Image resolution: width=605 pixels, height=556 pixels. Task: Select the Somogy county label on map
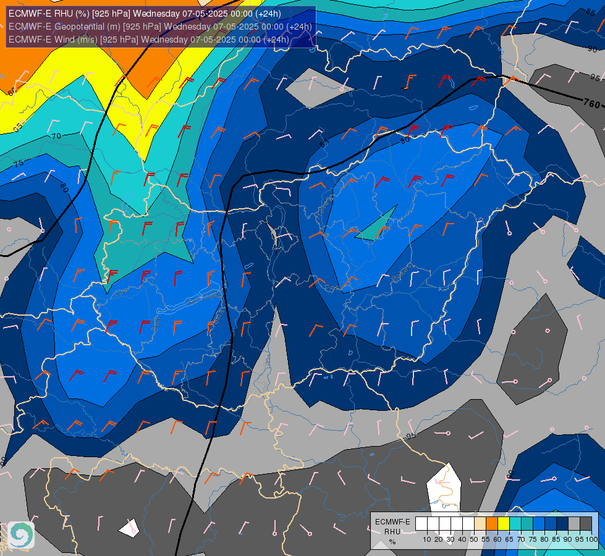point(202,298)
